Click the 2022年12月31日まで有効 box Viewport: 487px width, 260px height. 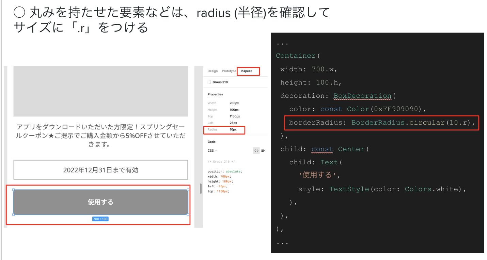[100, 170]
